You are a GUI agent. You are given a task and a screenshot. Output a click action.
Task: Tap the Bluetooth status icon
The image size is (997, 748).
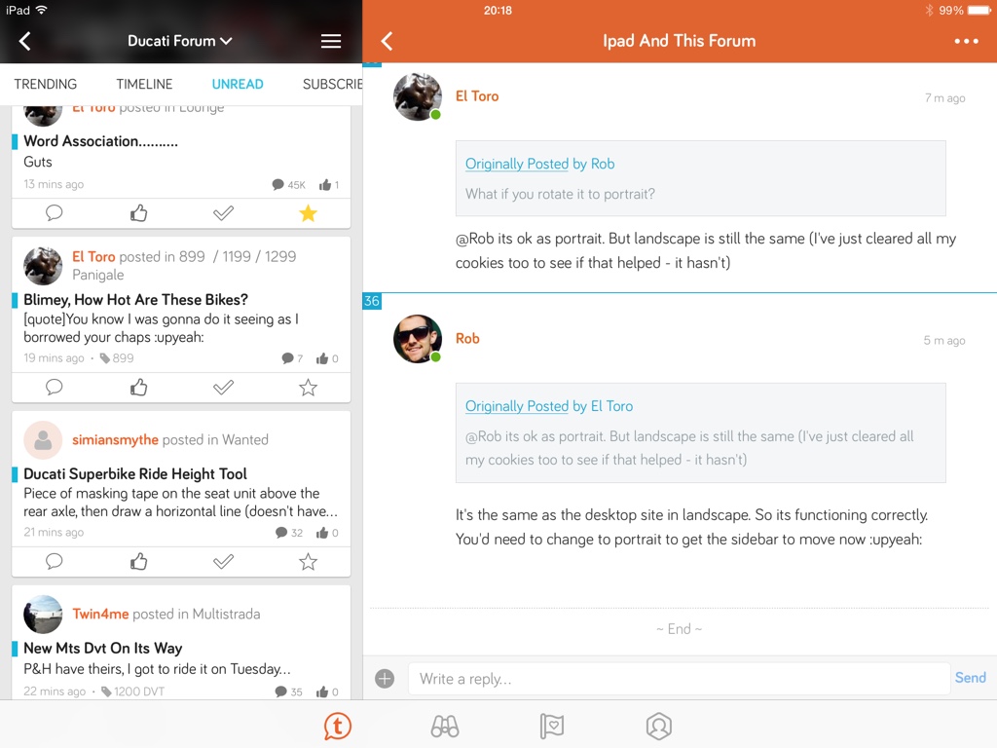(x=929, y=10)
